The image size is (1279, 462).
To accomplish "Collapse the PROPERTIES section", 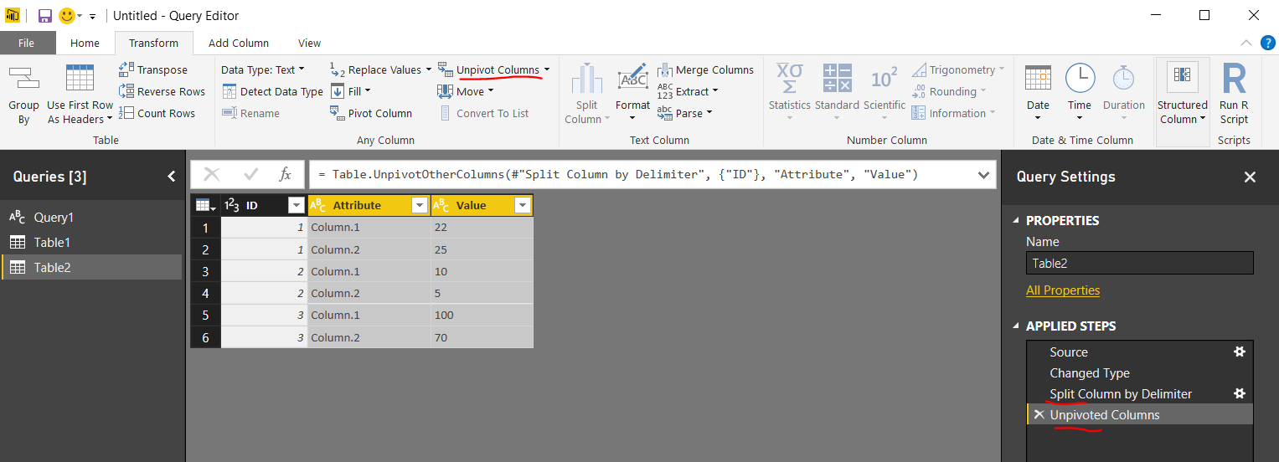I will click(1017, 221).
